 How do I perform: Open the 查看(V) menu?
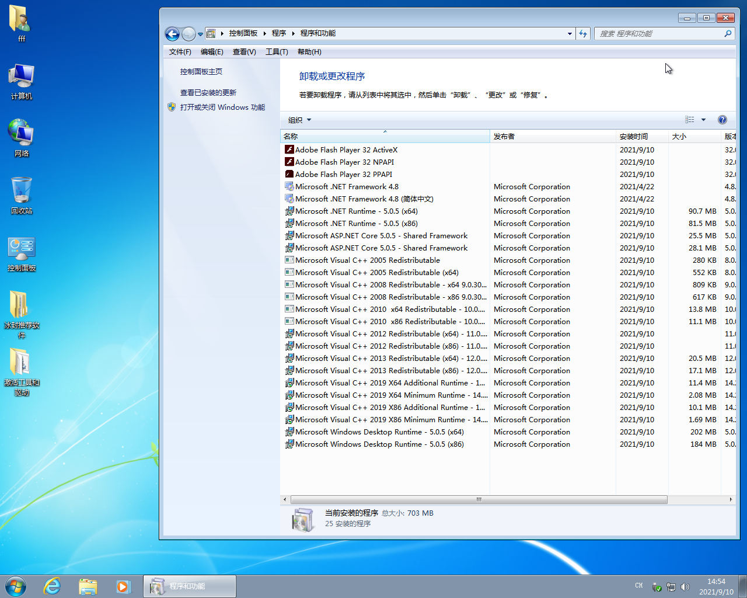click(244, 52)
